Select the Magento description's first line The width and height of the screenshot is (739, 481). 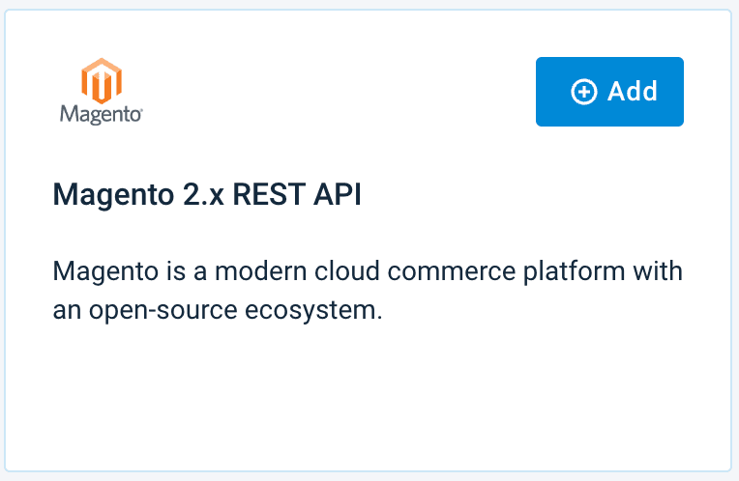coord(368,270)
